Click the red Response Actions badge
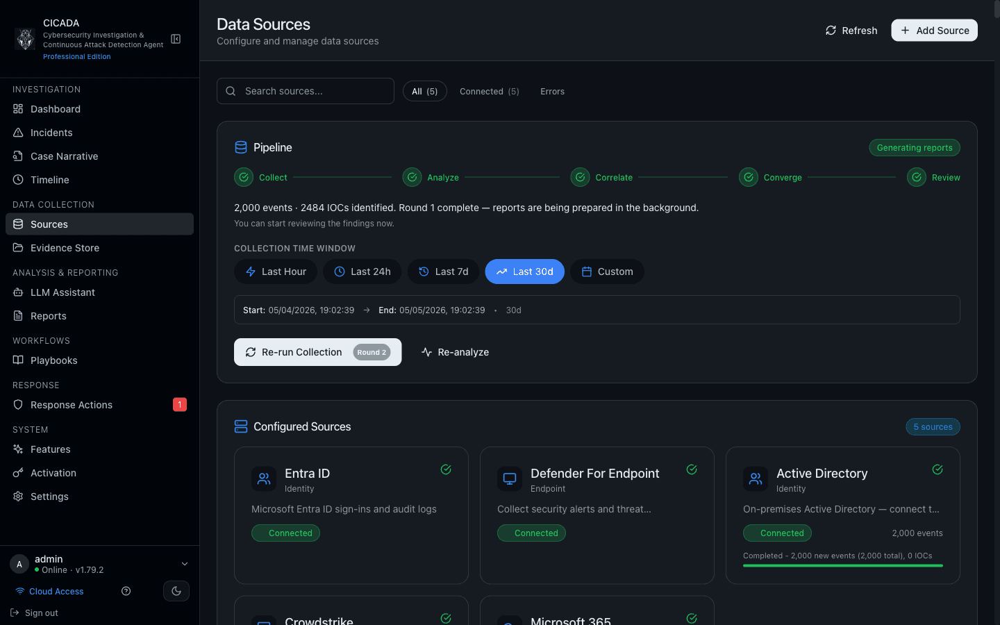 pos(180,404)
